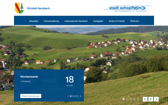This screenshot has width=168, height=105.
Task: Select fourth hero slideshow dot
Action: (134, 99)
